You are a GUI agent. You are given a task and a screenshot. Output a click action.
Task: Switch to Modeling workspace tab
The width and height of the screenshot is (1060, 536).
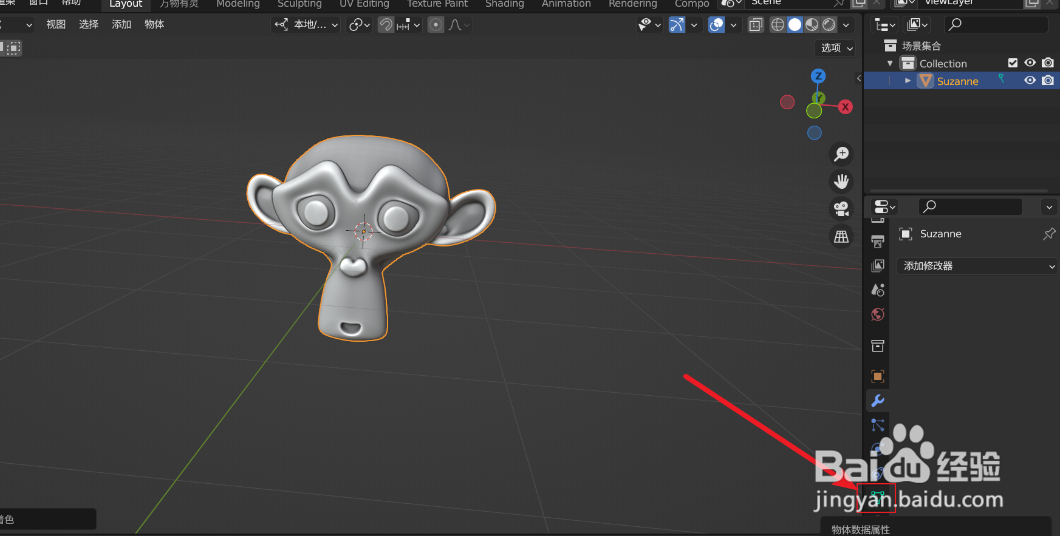tap(238, 4)
